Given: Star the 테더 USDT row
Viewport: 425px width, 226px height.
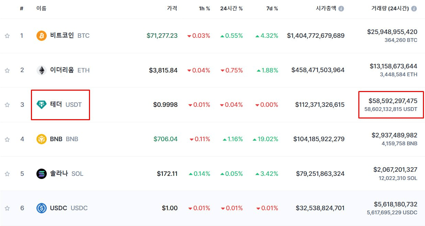Looking at the screenshot, I should coord(7,105).
